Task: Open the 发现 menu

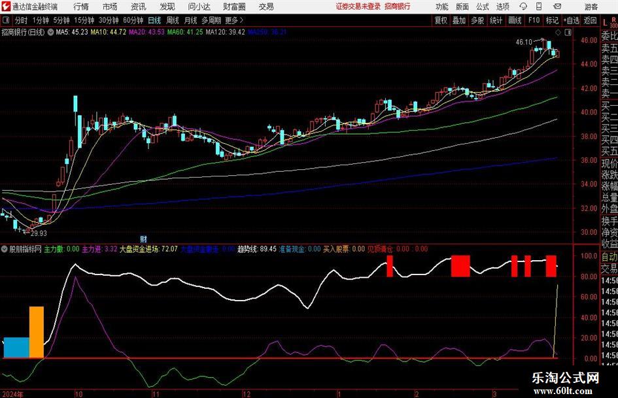Action: coord(167,7)
